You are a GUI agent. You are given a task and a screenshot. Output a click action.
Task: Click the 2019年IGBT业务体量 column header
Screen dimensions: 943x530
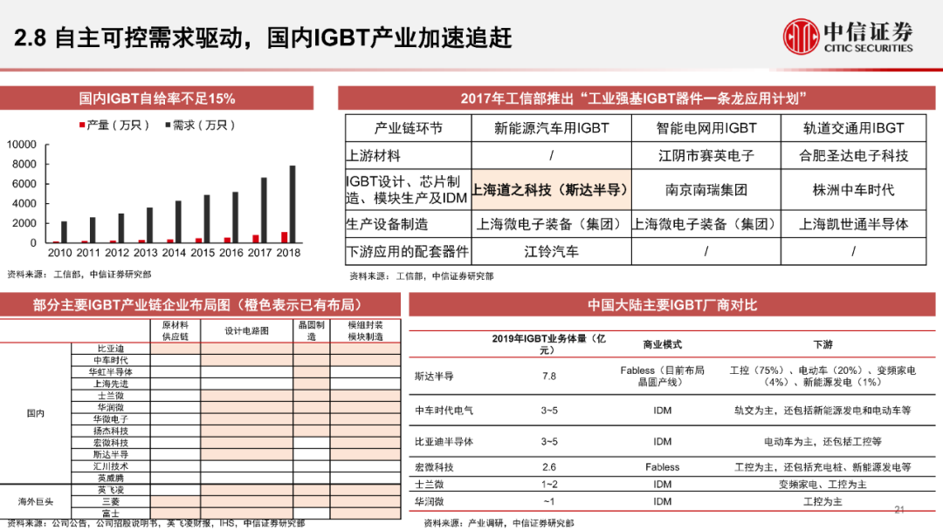tap(548, 344)
